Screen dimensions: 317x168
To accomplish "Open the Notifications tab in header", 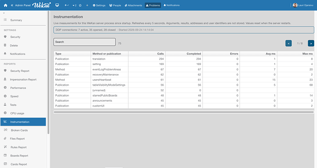I will click(x=172, y=5).
